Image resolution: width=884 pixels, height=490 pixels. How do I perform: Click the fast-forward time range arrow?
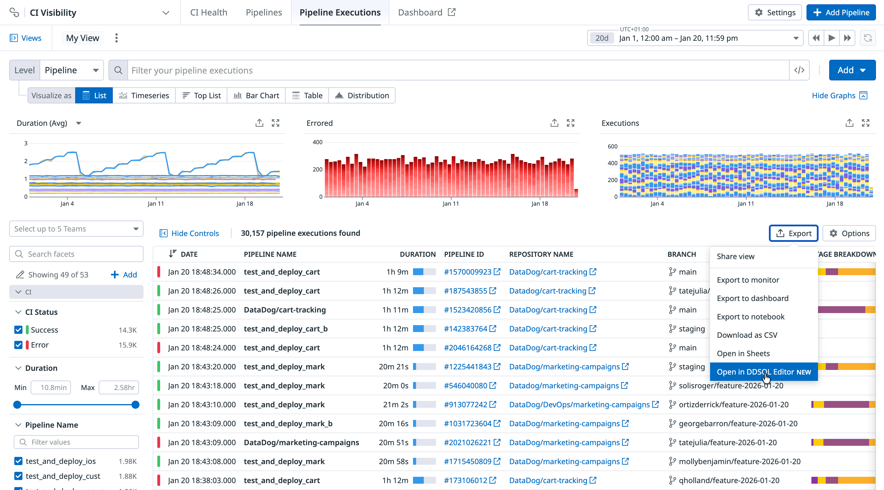pos(847,38)
